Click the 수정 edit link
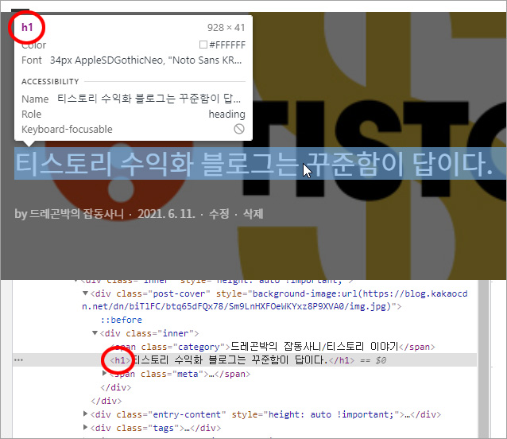 pos(219,214)
